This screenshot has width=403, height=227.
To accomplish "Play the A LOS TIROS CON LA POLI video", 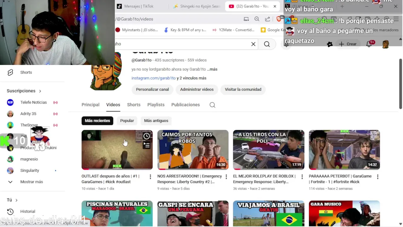I will click(x=269, y=150).
